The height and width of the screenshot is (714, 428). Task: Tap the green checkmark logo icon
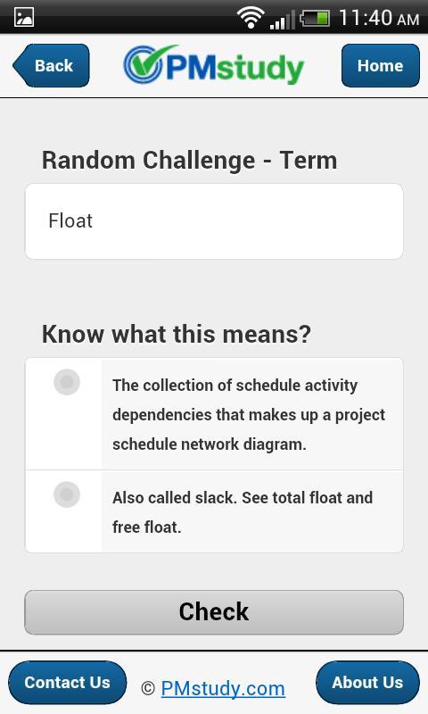tap(145, 63)
